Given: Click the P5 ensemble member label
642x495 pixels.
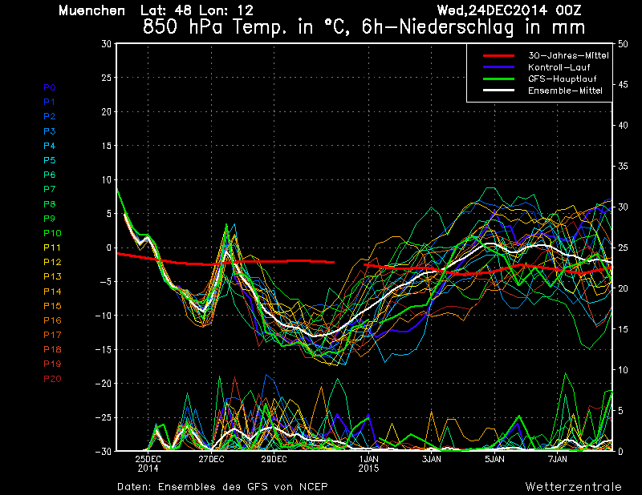Looking at the screenshot, I should (x=50, y=160).
